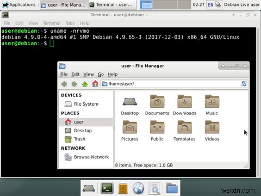
Task: Select the user place in the sidebar
Action: click(86, 122)
